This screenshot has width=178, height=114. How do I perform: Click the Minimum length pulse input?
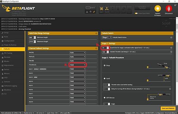[x=32, y=37]
